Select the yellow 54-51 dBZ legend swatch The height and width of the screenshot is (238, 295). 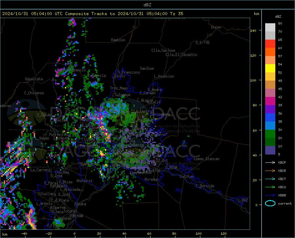click(270, 68)
